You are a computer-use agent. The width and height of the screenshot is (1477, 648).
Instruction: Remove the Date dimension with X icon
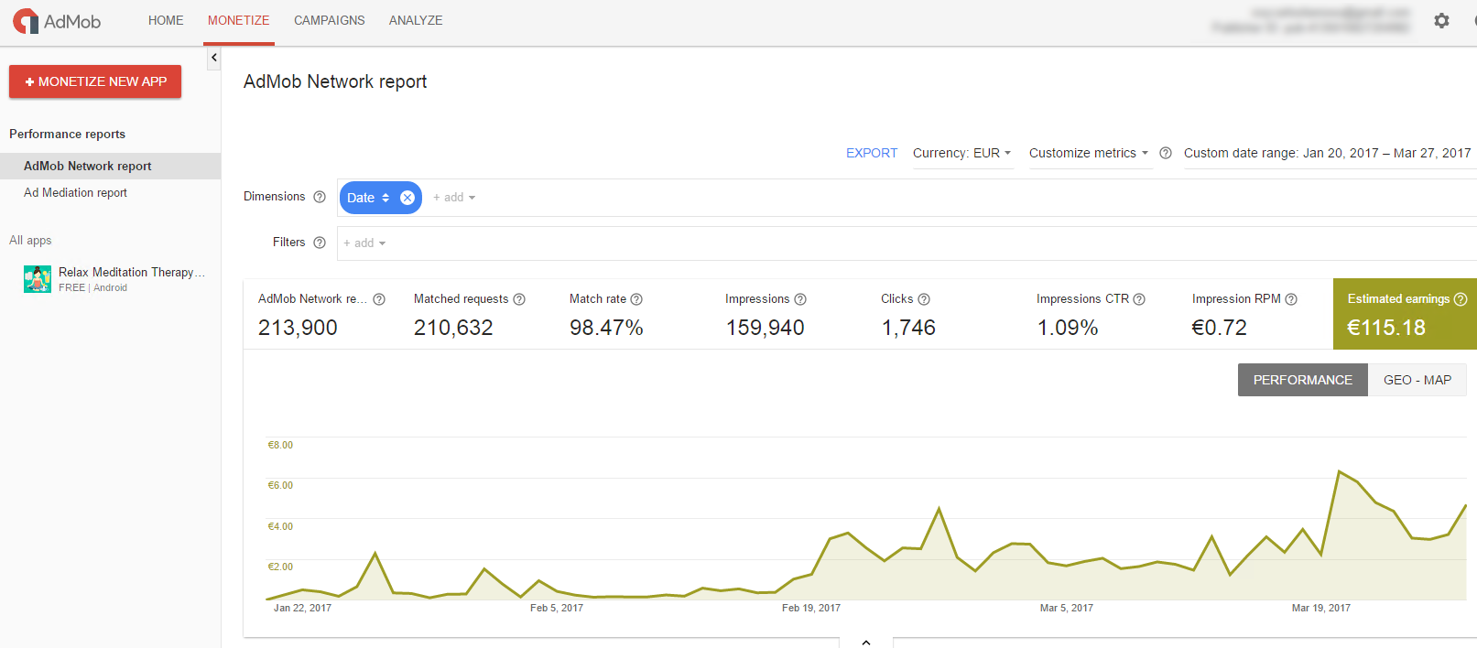tap(407, 198)
